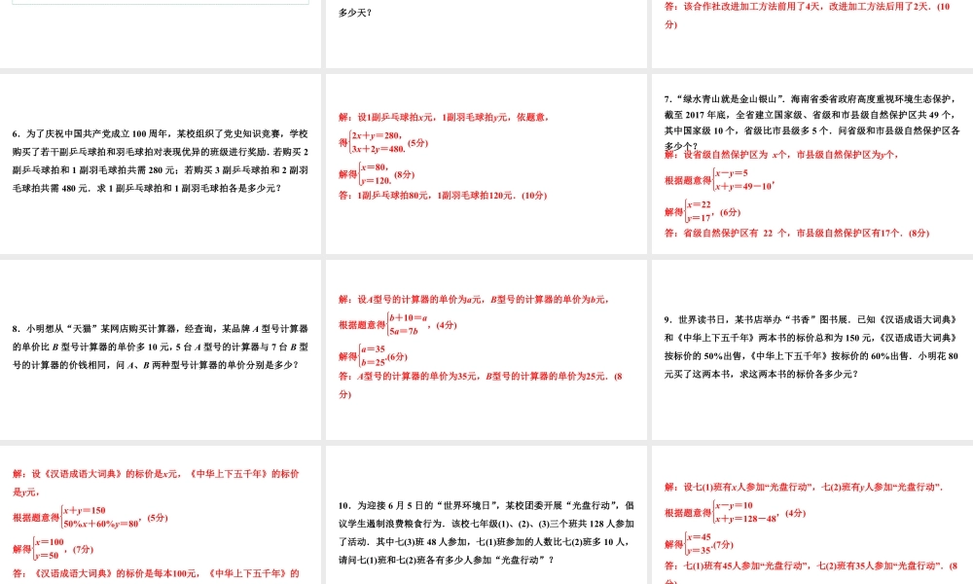The height and width of the screenshot is (584, 973).
Task: Click the top slide with the cooperative's processing answer
Action: (811, 33)
